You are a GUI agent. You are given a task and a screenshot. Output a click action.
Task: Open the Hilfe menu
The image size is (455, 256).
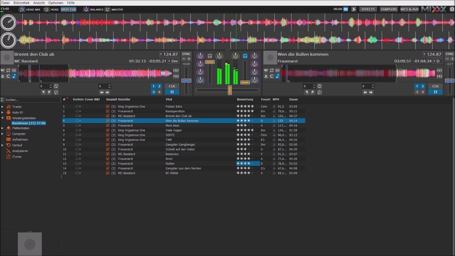coord(71,3)
